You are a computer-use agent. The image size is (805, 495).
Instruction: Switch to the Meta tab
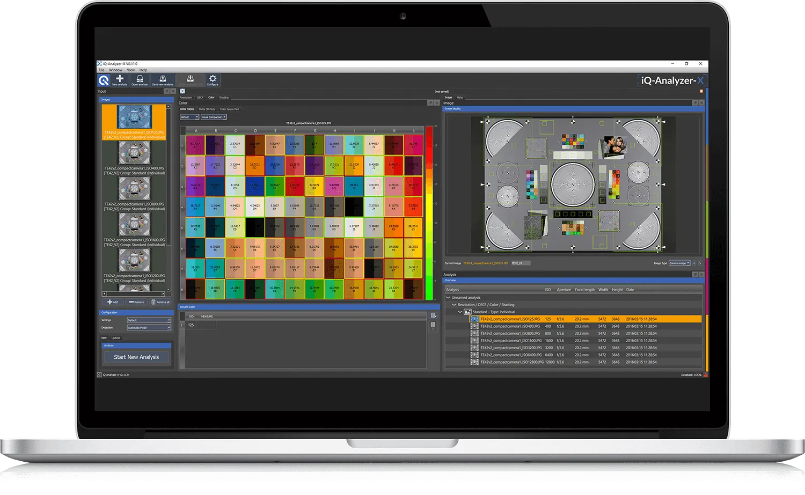pyautogui.click(x=460, y=98)
